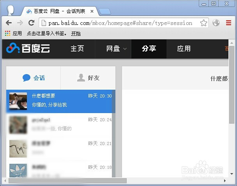Viewport: 237px width, 186px height.
Task: Click the page icon in the address bar
Action: pos(44,23)
